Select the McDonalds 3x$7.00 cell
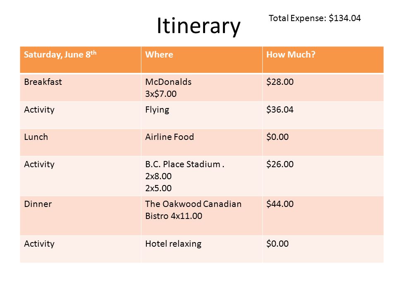 click(201, 87)
